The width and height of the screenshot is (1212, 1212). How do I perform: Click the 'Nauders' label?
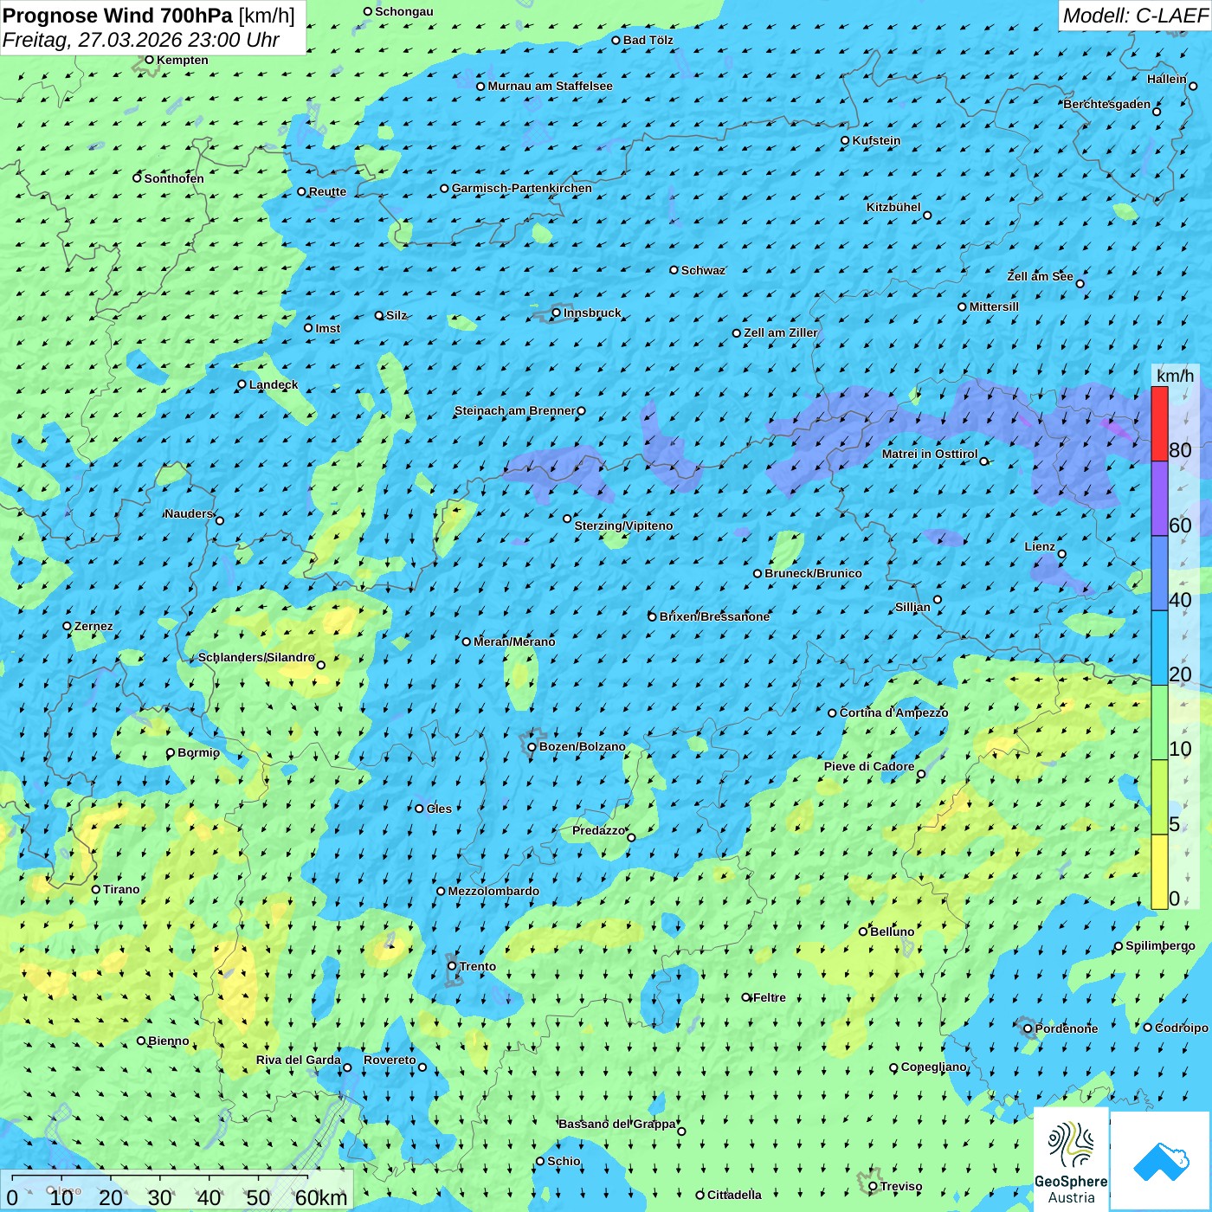[x=188, y=513]
